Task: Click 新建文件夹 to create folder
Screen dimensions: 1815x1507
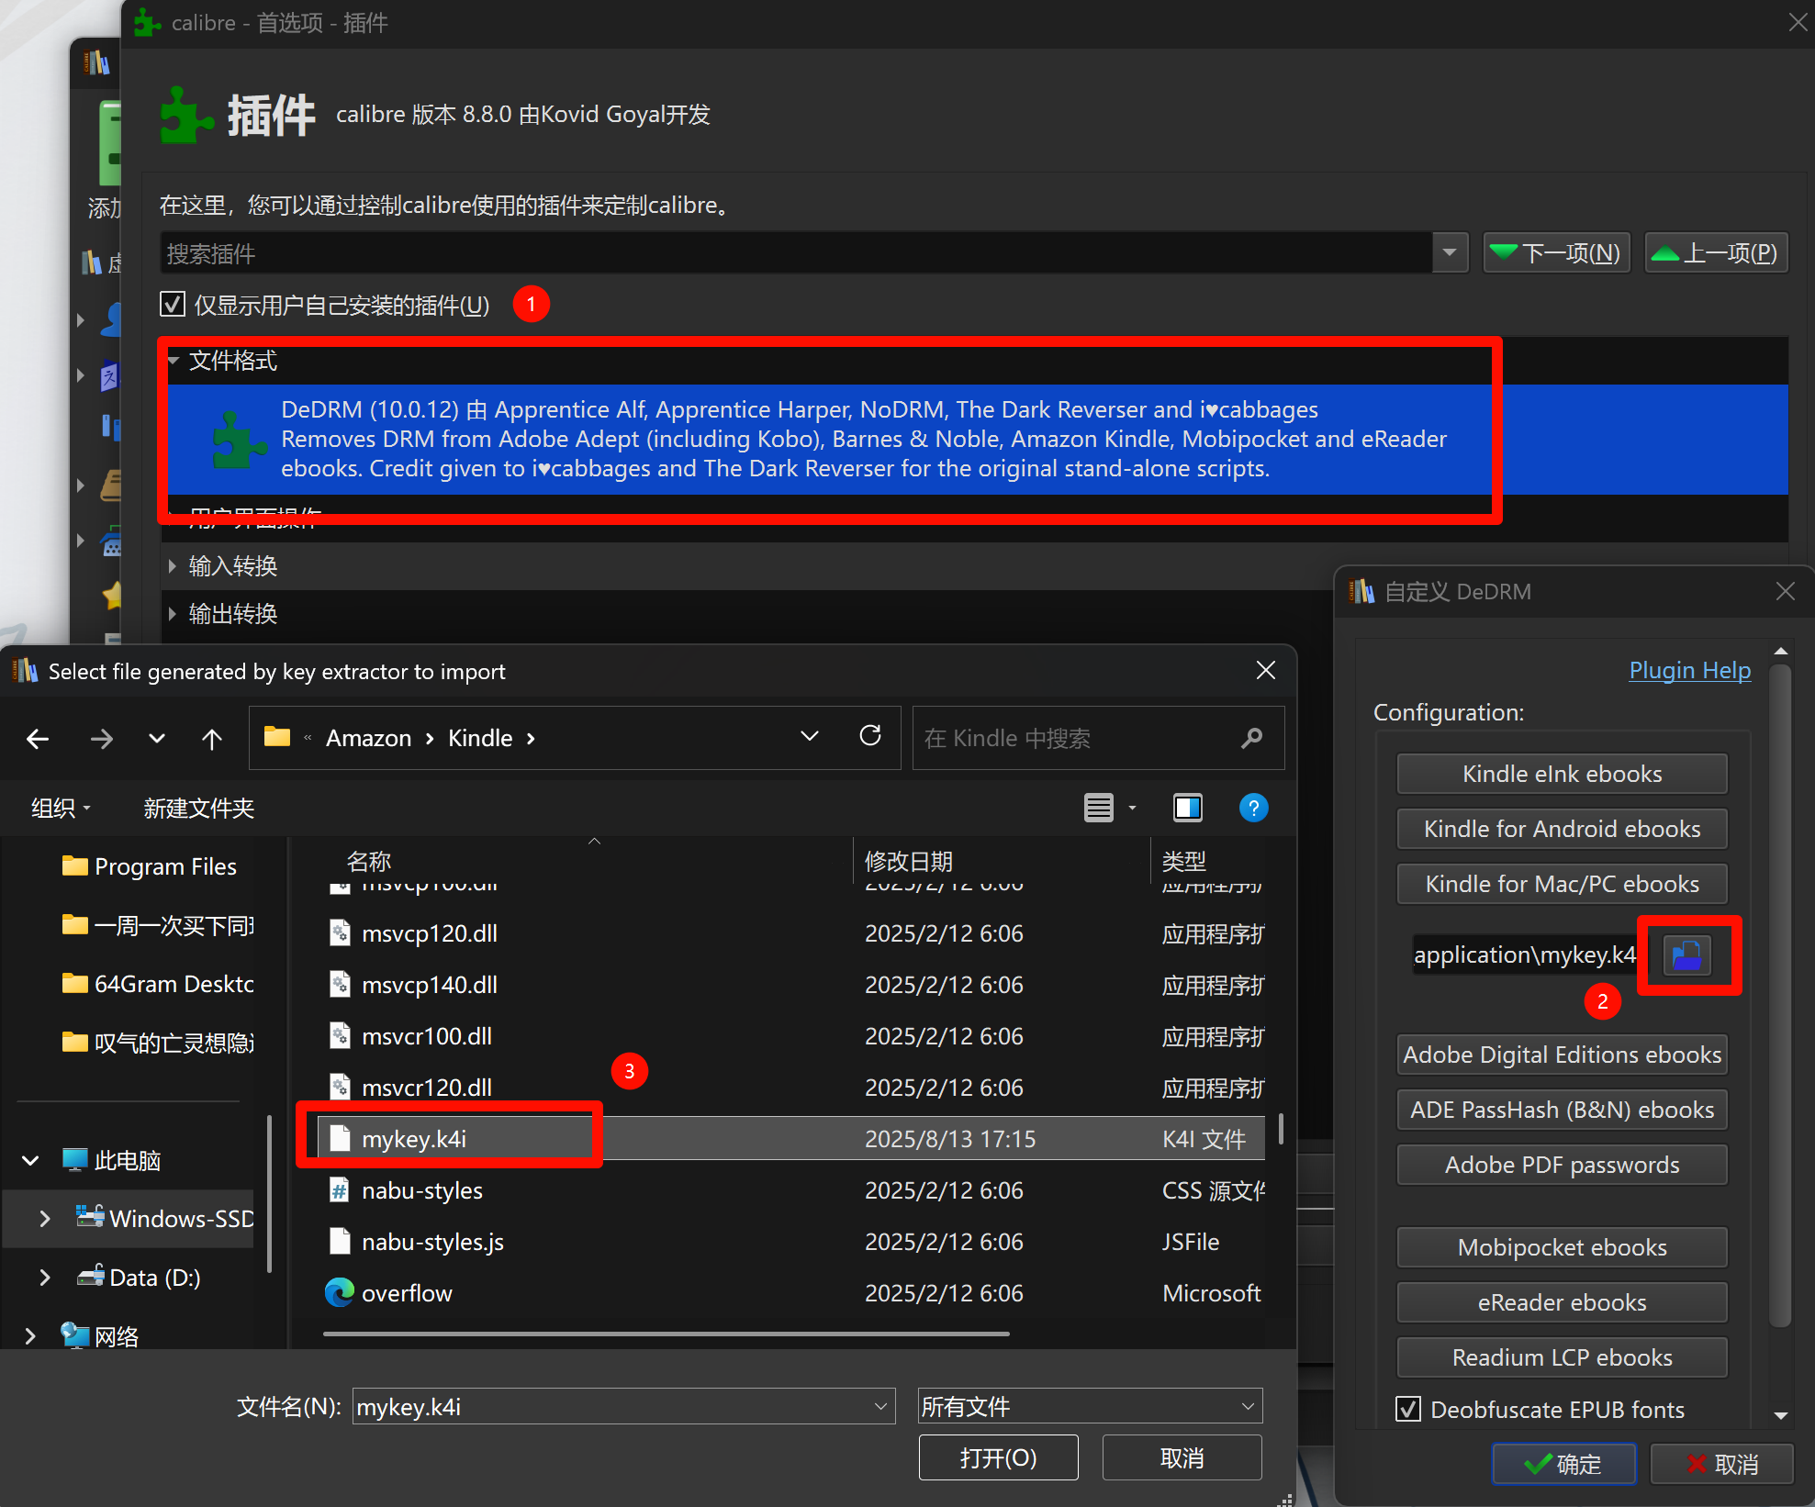Action: (199, 808)
